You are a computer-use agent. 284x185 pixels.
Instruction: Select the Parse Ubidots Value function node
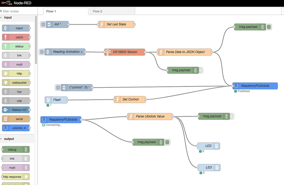(x=150, y=117)
